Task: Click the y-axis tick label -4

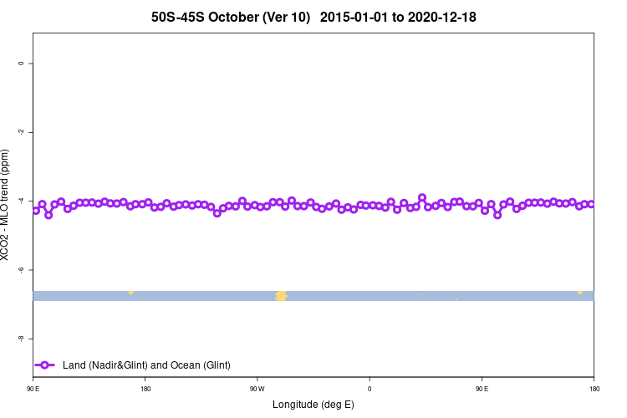Action: click(21, 201)
